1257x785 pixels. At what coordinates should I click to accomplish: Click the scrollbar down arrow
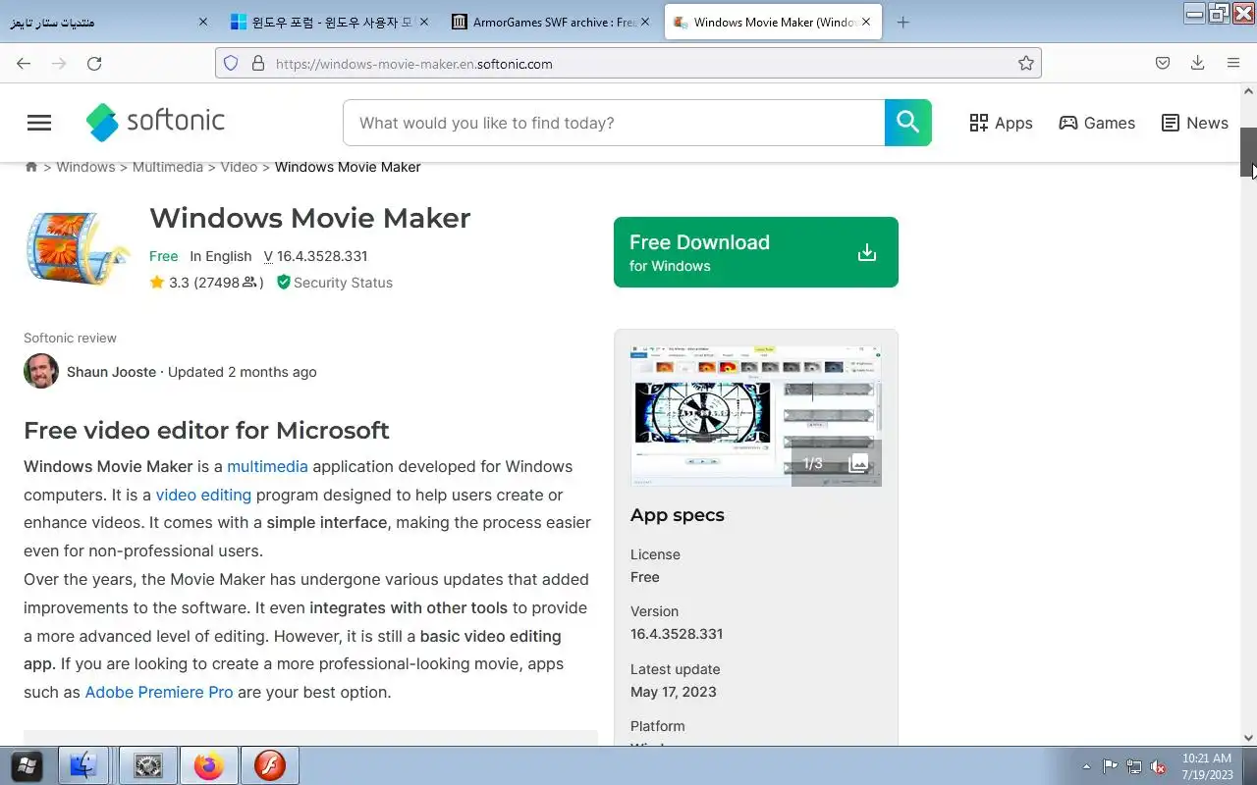coord(1248,738)
